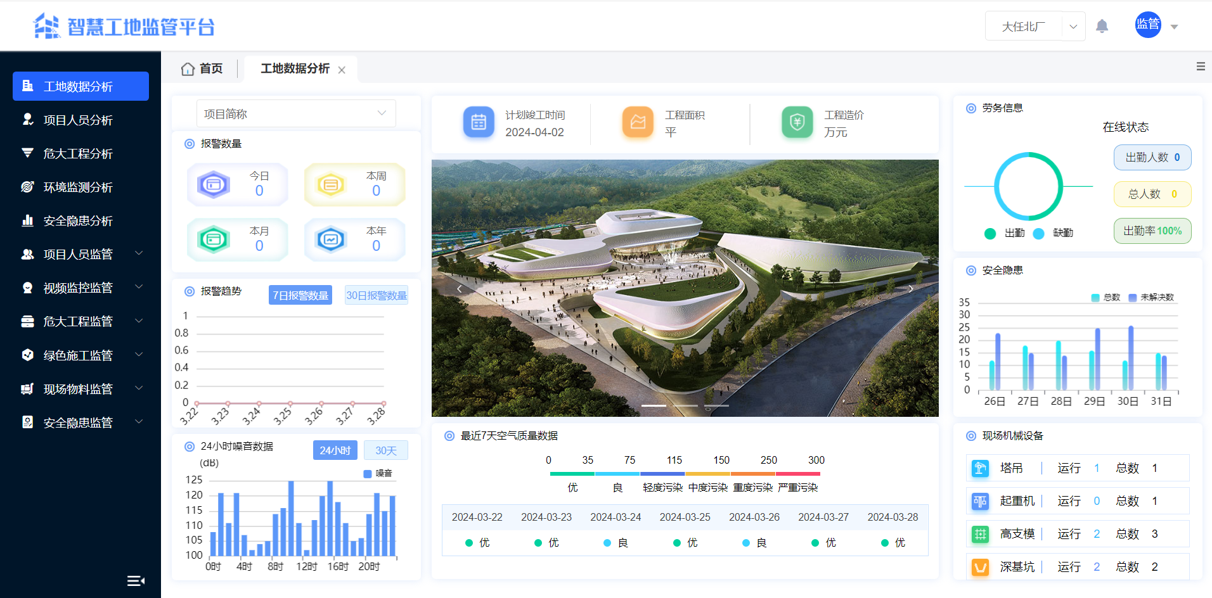Expand the user account dropdown arrow

point(1174,27)
